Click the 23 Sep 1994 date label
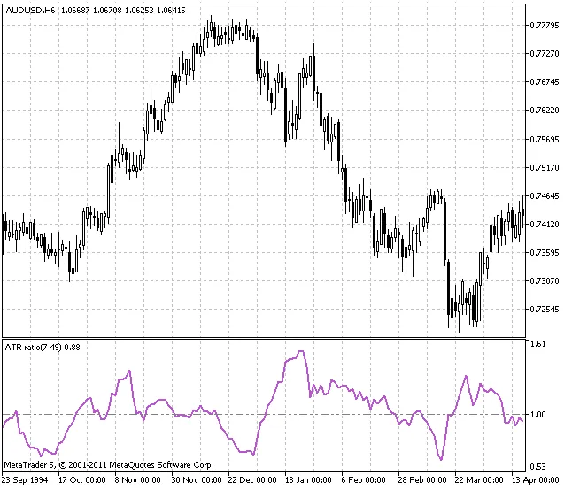Viewport: 572px width, 490px height. tap(25, 479)
